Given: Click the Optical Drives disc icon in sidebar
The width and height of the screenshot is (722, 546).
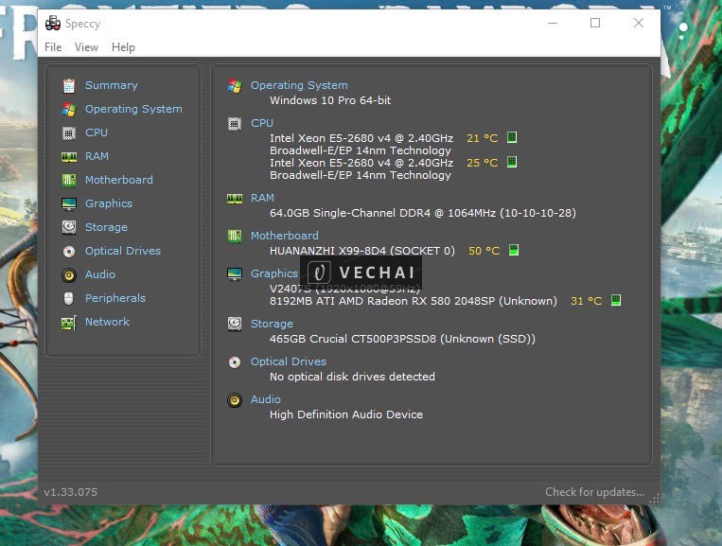Looking at the screenshot, I should [x=68, y=251].
